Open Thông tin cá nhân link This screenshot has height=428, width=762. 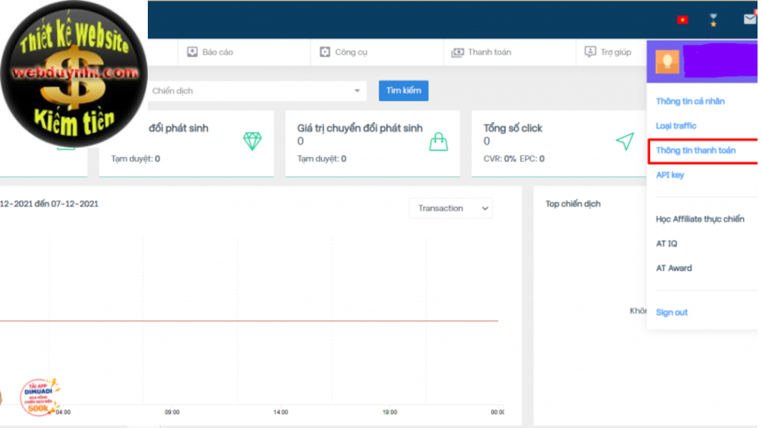tap(690, 101)
